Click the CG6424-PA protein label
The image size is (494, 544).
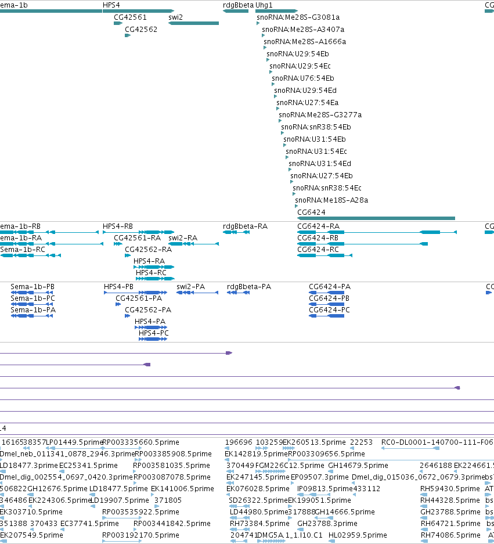pos(330,287)
